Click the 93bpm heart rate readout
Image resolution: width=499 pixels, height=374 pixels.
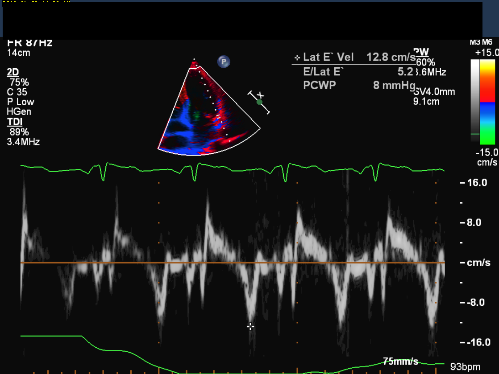click(465, 366)
